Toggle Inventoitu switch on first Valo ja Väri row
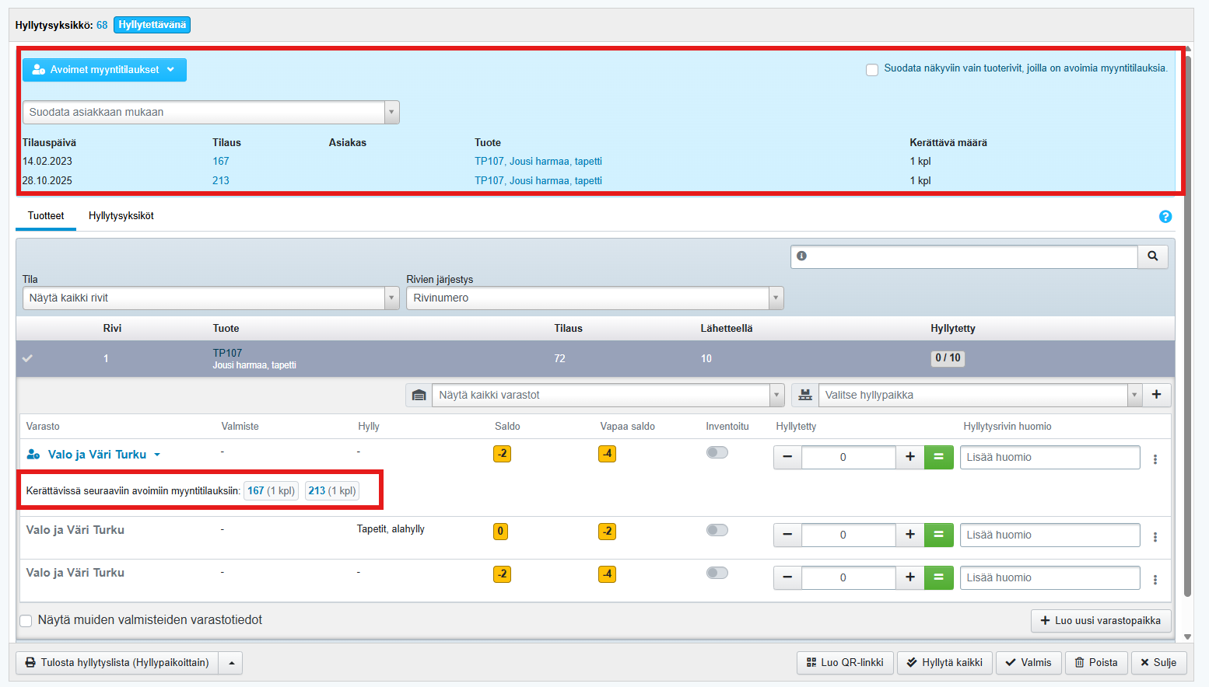The image size is (1209, 687). [717, 452]
